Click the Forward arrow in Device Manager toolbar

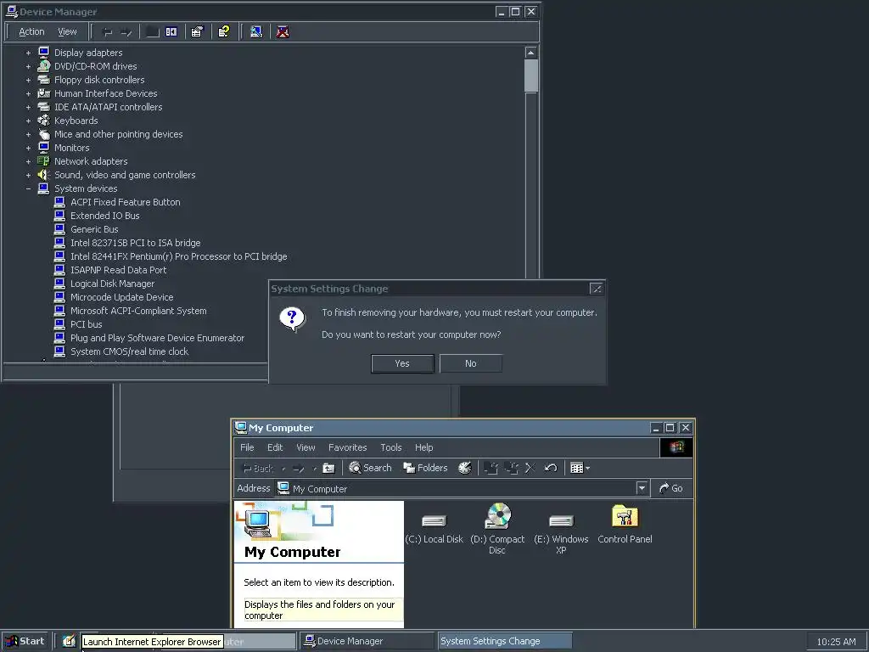tap(126, 32)
